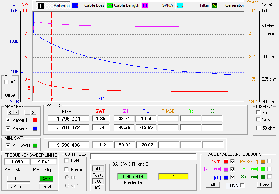Click the cyan Filter icon
Screen dimensions: 279x194
tap(179, 5)
